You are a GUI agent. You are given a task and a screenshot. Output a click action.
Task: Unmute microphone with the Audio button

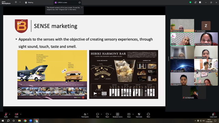tap(6, 115)
